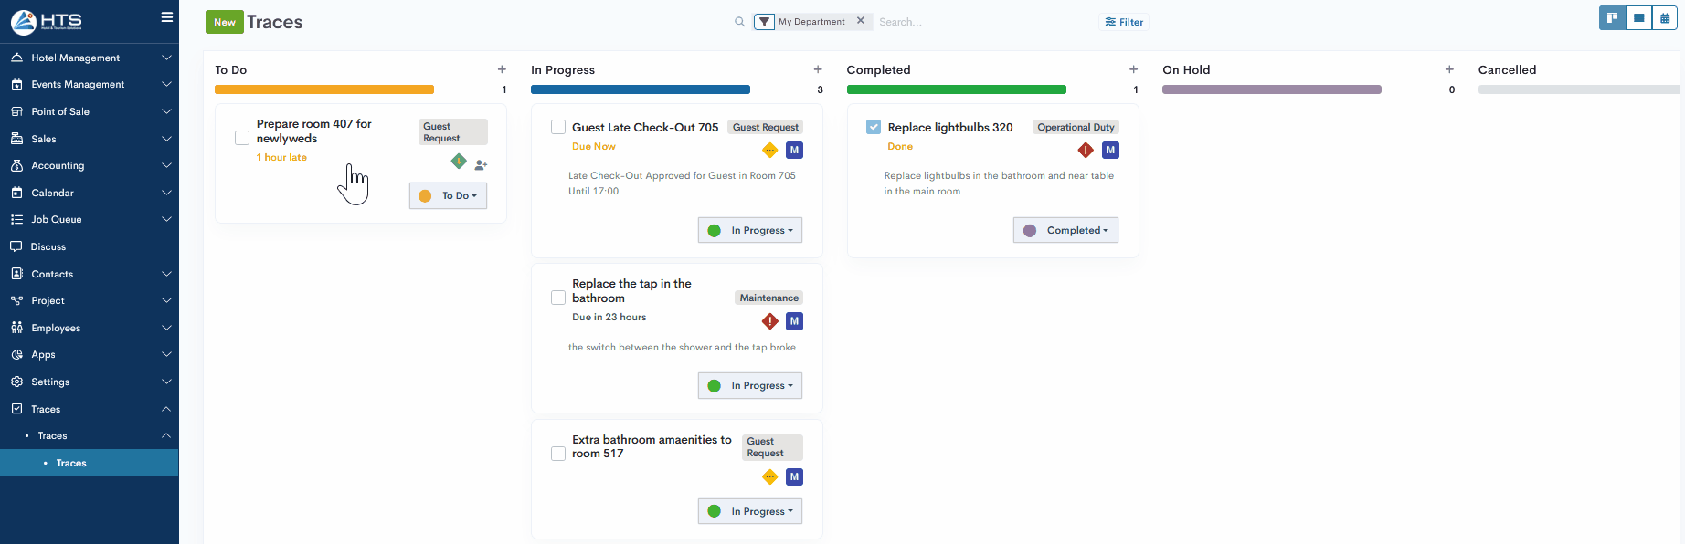The height and width of the screenshot is (544, 1685).
Task: Add a trace to To Do column
Action: (x=502, y=69)
